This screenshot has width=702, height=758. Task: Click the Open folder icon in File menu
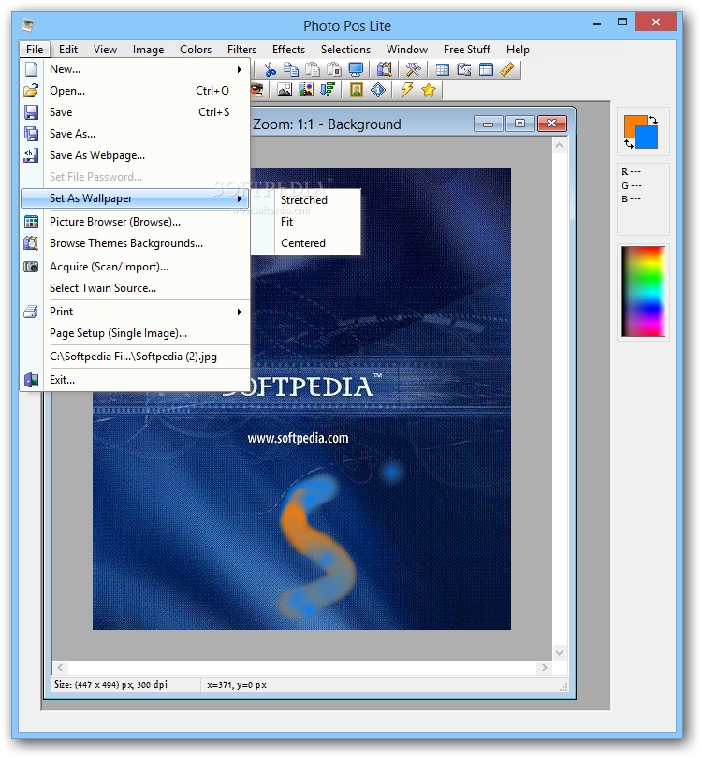click(x=32, y=91)
